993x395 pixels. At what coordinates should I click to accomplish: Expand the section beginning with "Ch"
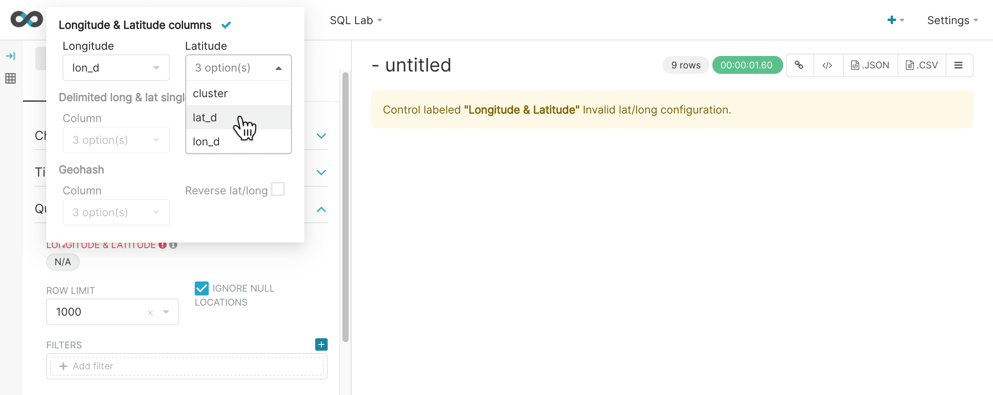tap(321, 136)
